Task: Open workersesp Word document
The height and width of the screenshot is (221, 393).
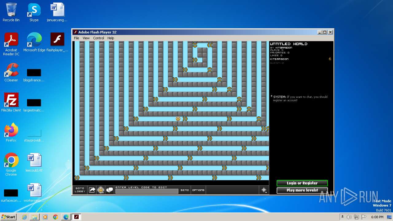Action: point(34,193)
